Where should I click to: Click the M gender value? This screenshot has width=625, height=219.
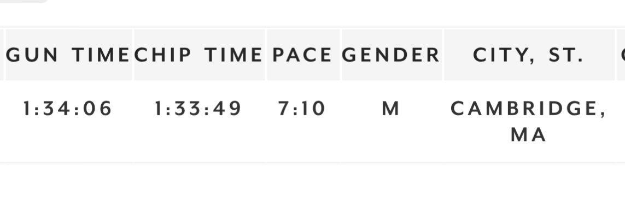391,109
